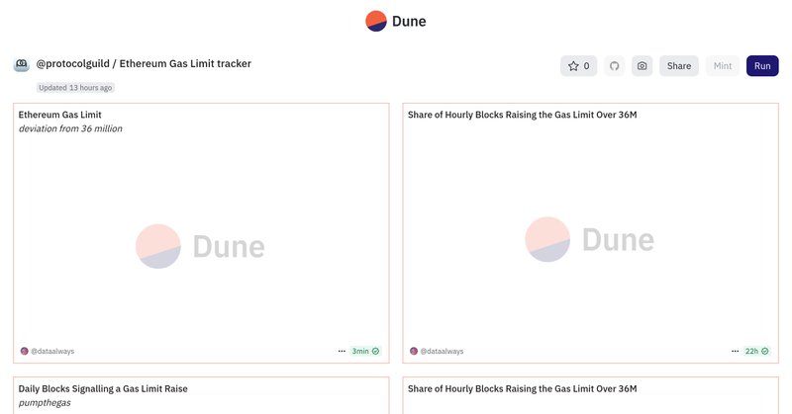Click the 22h refresh status badge
Screen dimensions: 792x414
[756, 351]
